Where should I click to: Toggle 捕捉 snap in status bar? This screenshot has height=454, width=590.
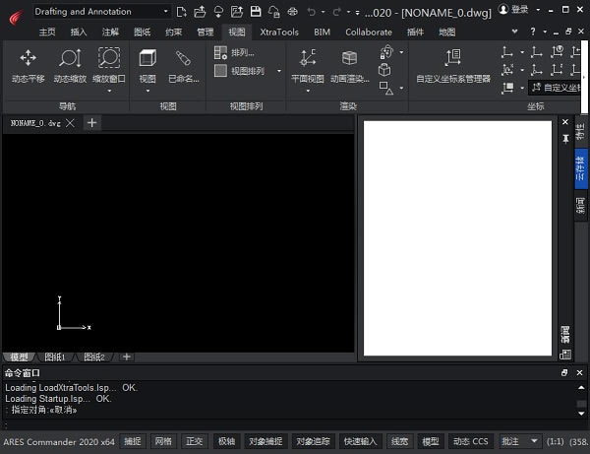(133, 441)
